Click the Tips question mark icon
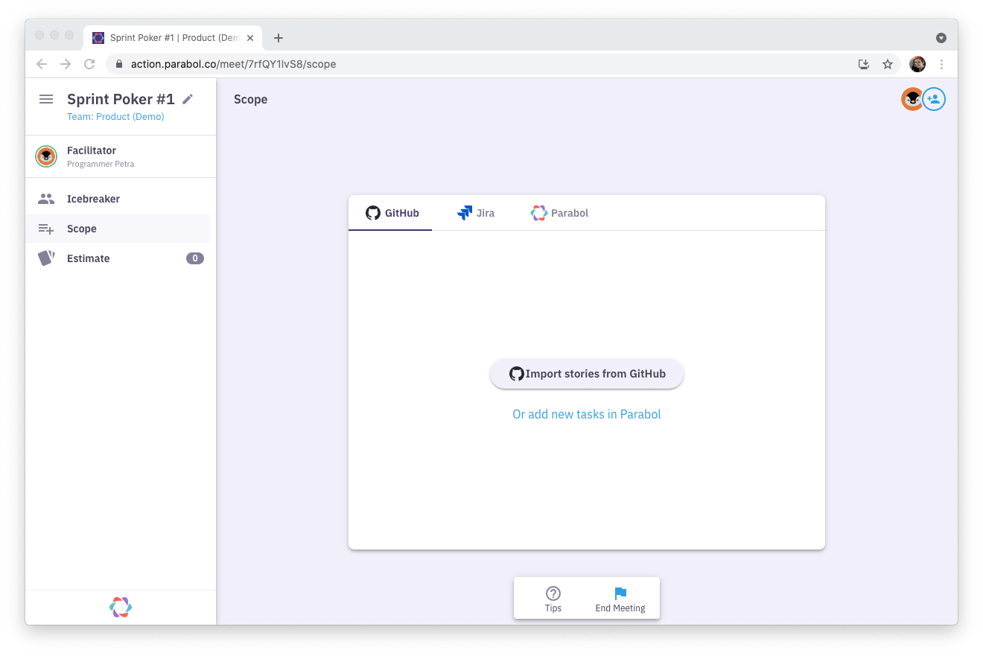The height and width of the screenshot is (656, 983). coord(553,592)
